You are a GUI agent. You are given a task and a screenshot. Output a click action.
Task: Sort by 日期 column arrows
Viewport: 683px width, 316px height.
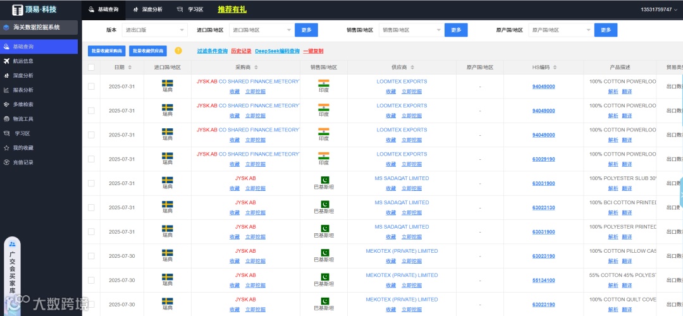click(x=130, y=68)
